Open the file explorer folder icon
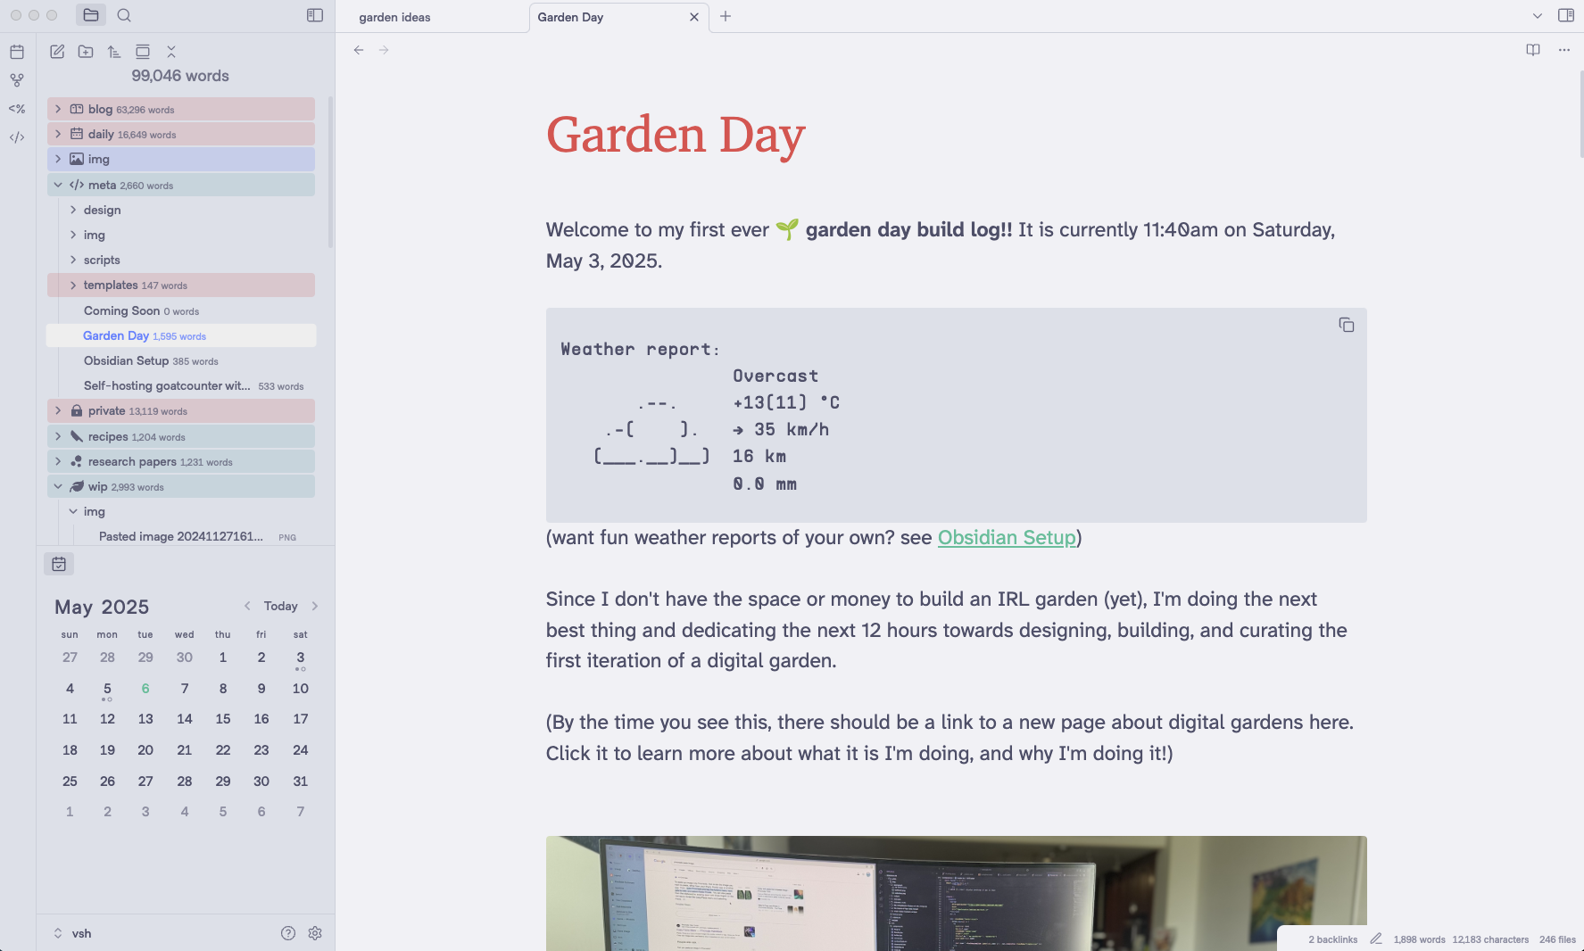 (91, 15)
